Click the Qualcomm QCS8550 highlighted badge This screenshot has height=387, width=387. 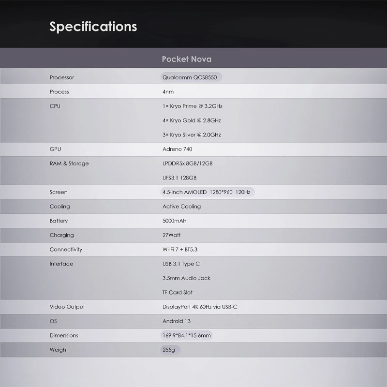click(191, 77)
